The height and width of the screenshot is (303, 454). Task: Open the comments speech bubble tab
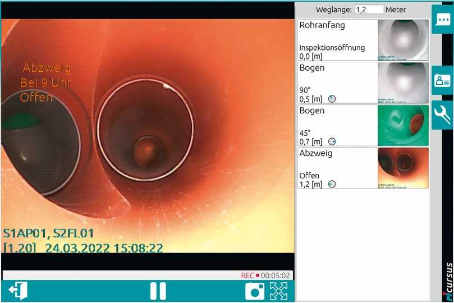tap(442, 20)
